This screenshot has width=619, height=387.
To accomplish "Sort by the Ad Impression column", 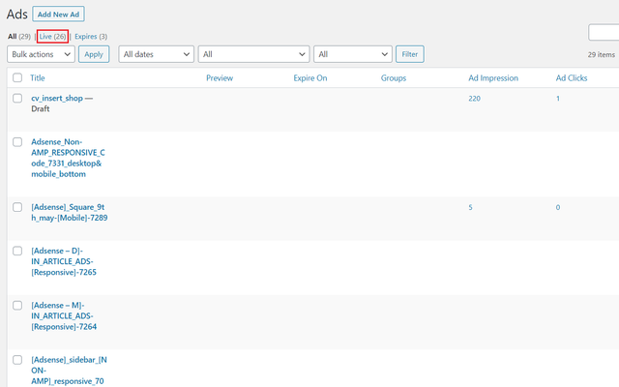I will coord(493,77).
